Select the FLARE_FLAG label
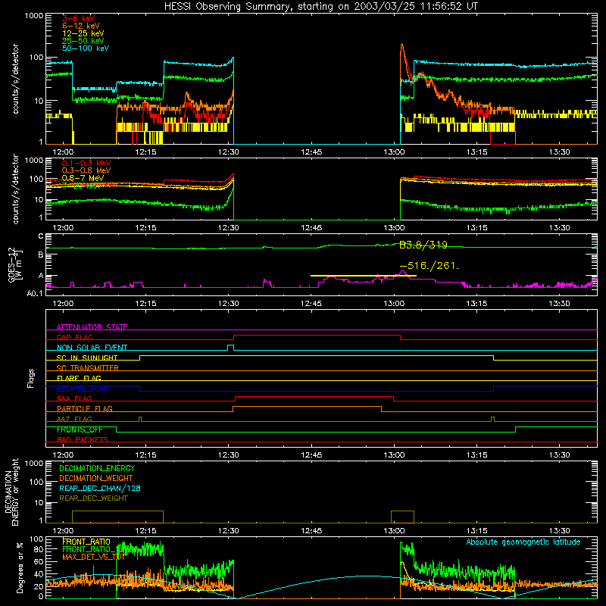The image size is (606, 606). click(79, 378)
